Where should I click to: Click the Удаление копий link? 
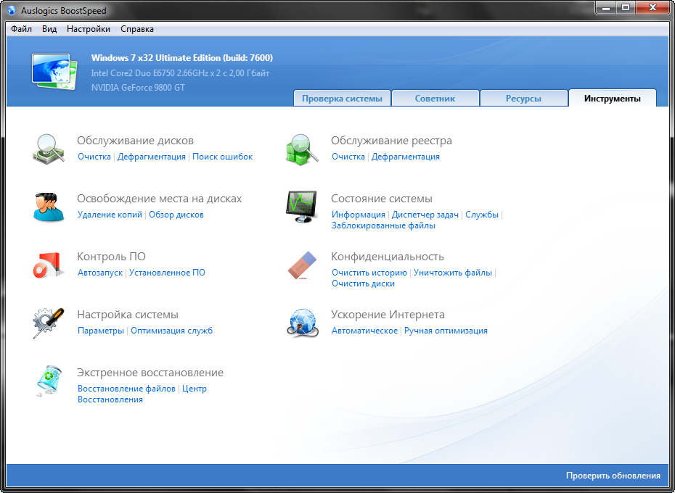coord(110,215)
